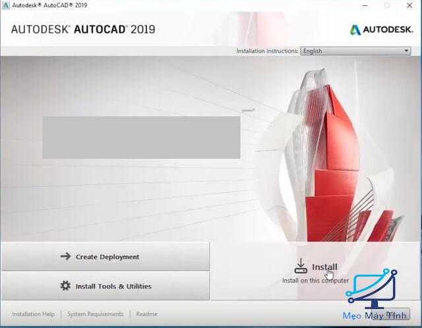Click the Install Tools & Utilities button
Image resolution: width=422 pixels, height=328 pixels.
click(105, 286)
